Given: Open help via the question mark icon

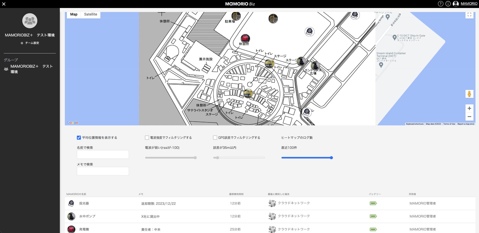Looking at the screenshot, I should [440, 4].
